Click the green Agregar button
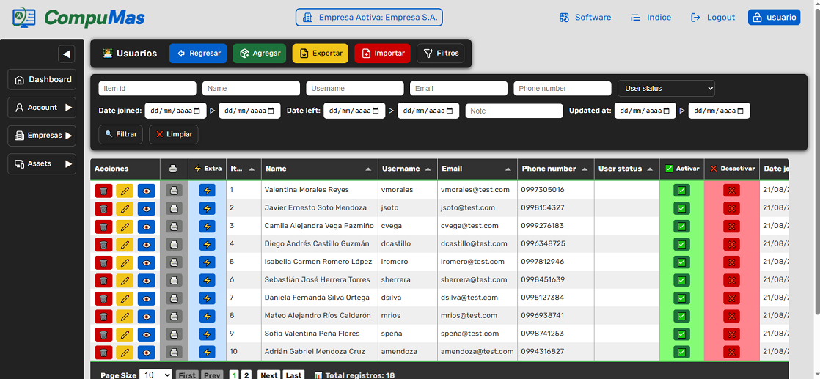The height and width of the screenshot is (379, 820). click(260, 54)
